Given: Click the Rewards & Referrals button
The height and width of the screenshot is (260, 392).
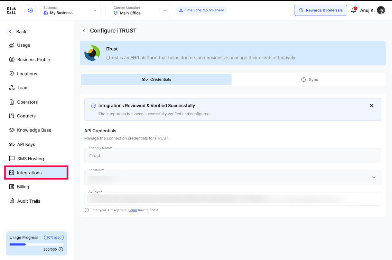Looking at the screenshot, I should [x=320, y=10].
